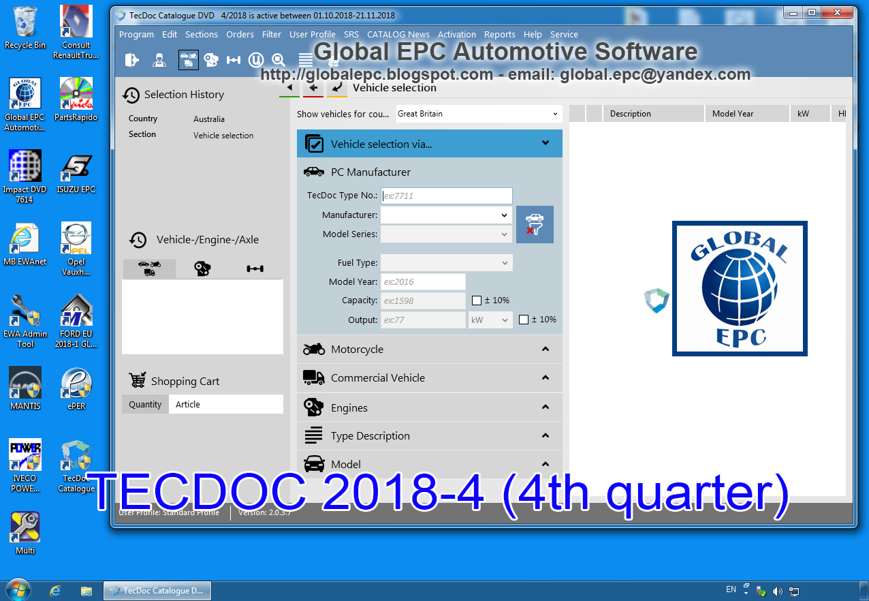Open the CATALOG News menu

point(398,34)
